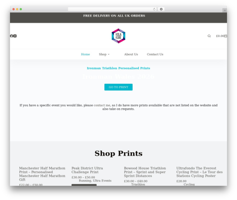The height and width of the screenshot is (200, 237).
Task: Click the £30.00 – £40.00 price
Action: click(x=136, y=181)
